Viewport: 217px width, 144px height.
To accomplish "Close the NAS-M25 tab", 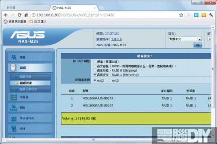I will (94, 8).
